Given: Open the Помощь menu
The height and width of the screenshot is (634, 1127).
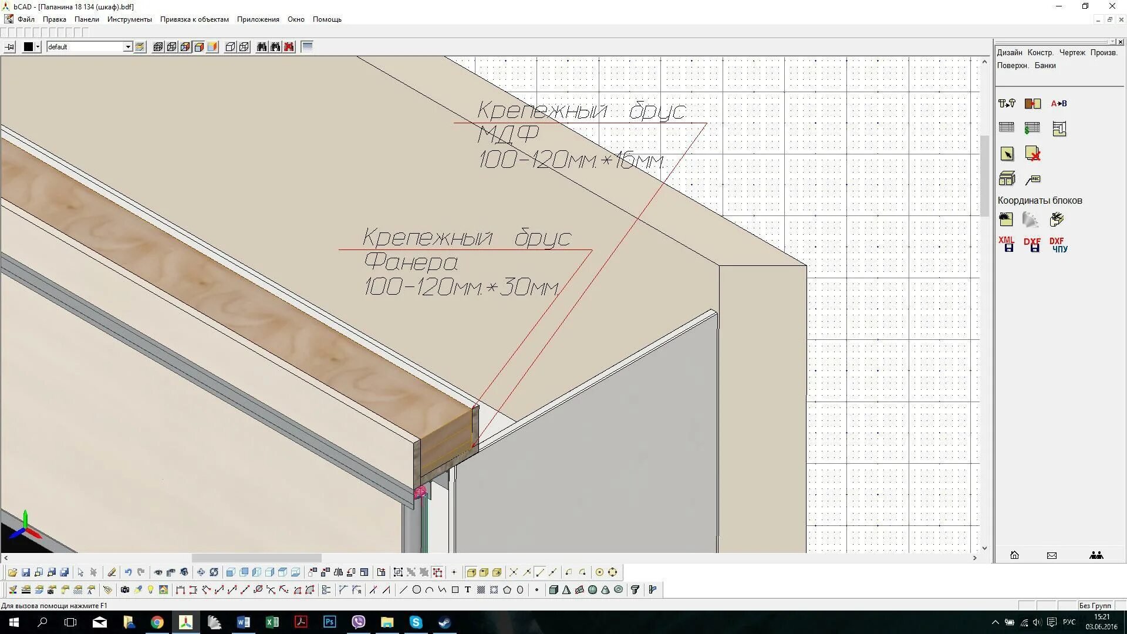Looking at the screenshot, I should point(327,19).
